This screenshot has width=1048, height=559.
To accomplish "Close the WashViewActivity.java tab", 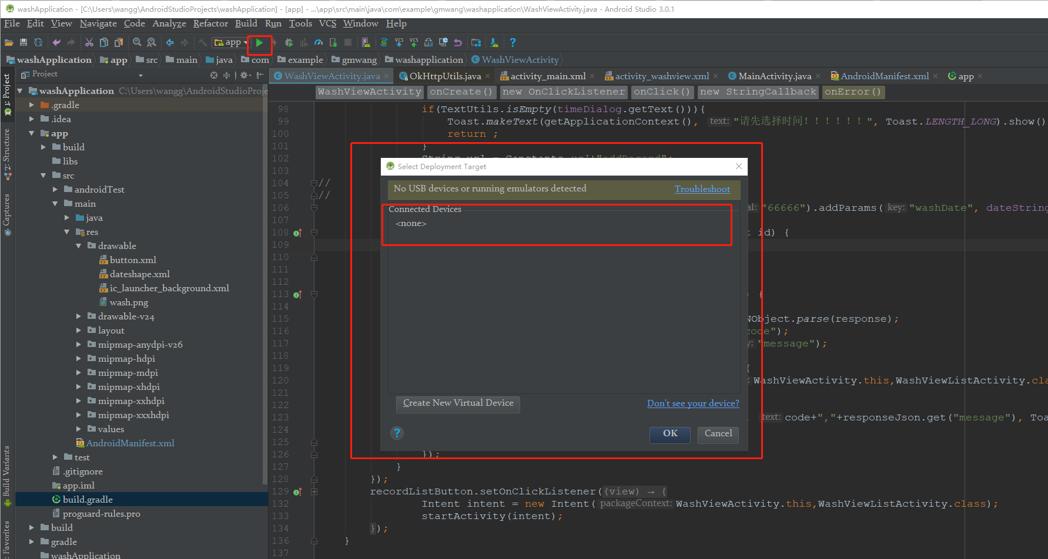I will click(387, 76).
